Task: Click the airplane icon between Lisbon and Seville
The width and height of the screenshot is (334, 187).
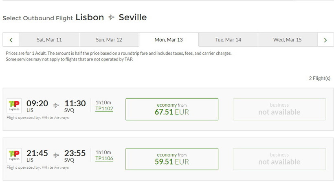Action: click(112, 17)
